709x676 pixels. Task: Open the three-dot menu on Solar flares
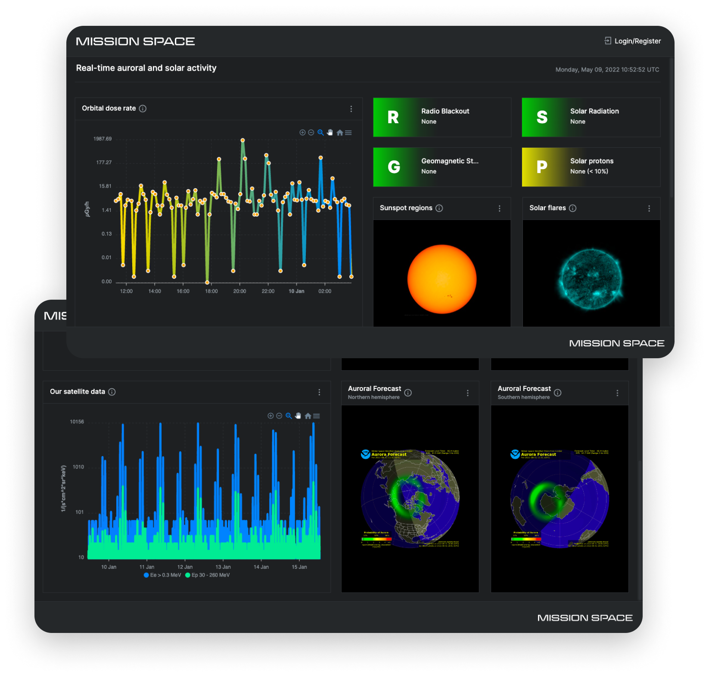(x=650, y=208)
